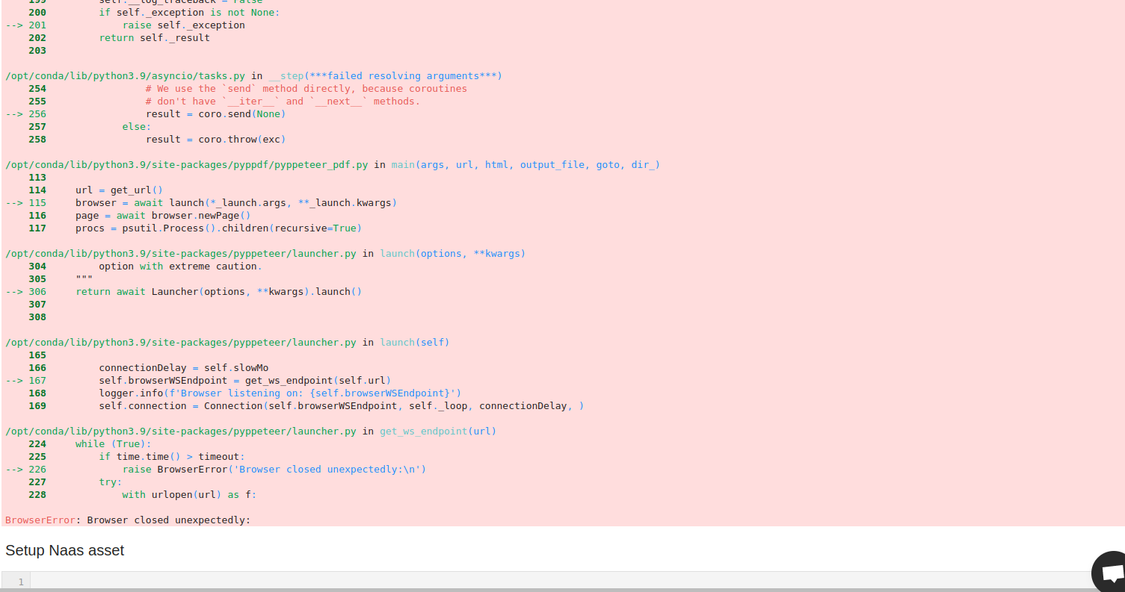Click the empty code cell under Setup Naas asset

point(523,582)
